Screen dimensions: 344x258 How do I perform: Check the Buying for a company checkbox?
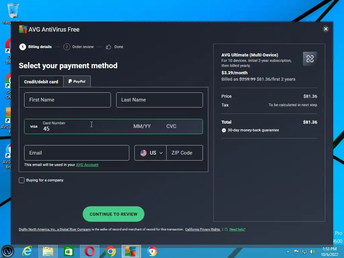21,180
